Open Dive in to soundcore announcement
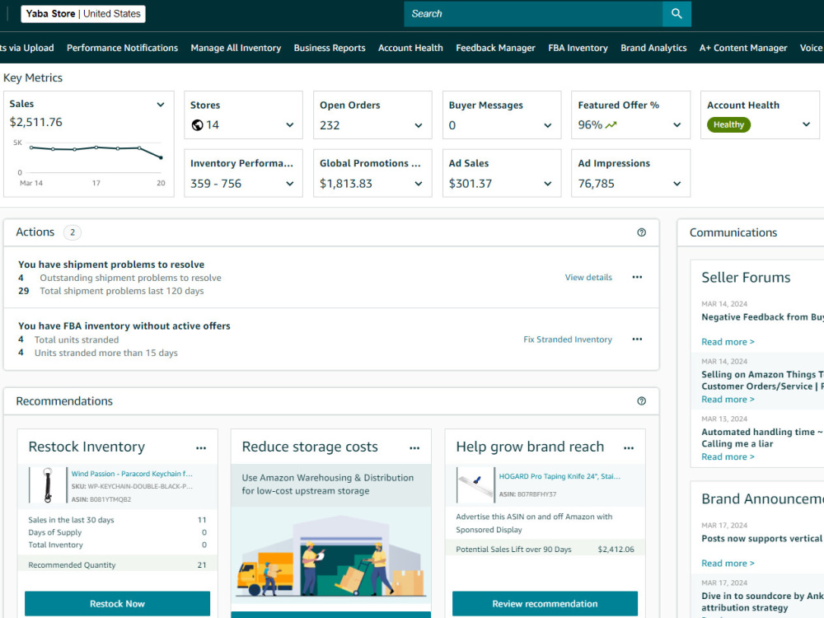Viewport: 824px width, 618px height. [x=762, y=602]
